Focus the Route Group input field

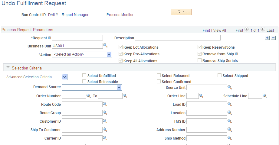82,113
